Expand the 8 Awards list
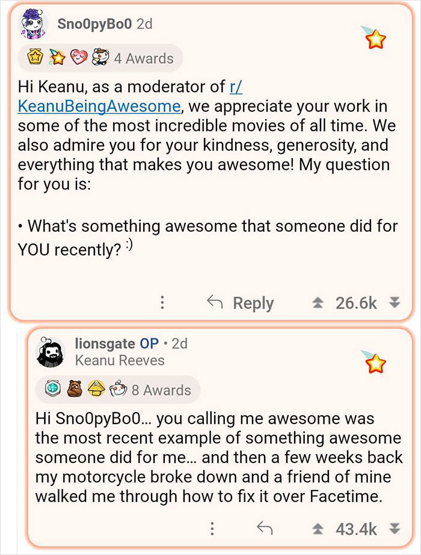This screenshot has height=555, width=421. click(x=159, y=389)
